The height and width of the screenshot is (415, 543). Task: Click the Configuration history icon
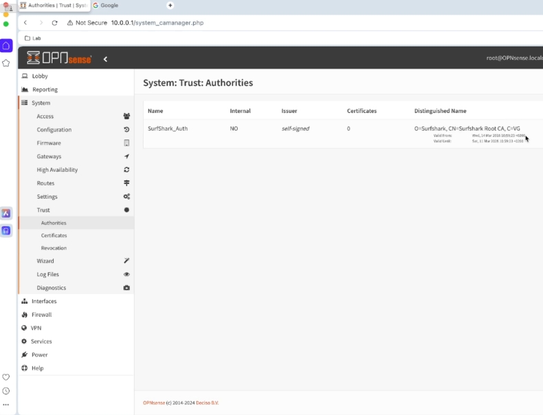(126, 130)
